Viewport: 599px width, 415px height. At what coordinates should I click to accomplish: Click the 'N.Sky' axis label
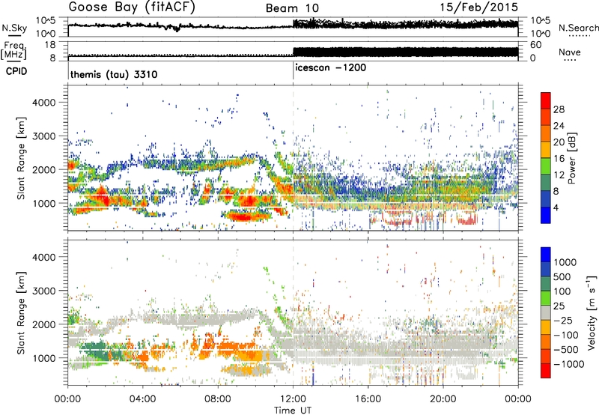point(14,28)
